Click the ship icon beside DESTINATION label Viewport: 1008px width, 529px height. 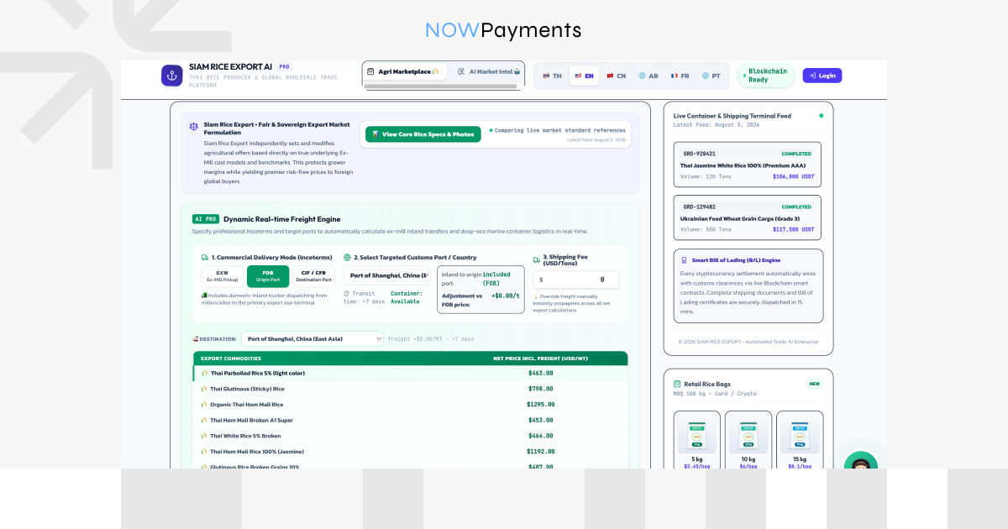pos(196,339)
